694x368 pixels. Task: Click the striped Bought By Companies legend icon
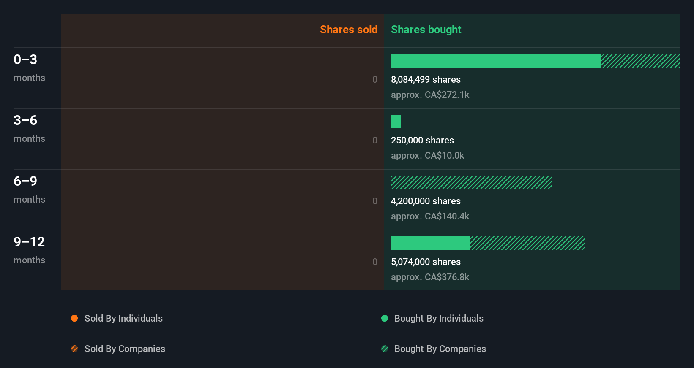[x=385, y=349]
